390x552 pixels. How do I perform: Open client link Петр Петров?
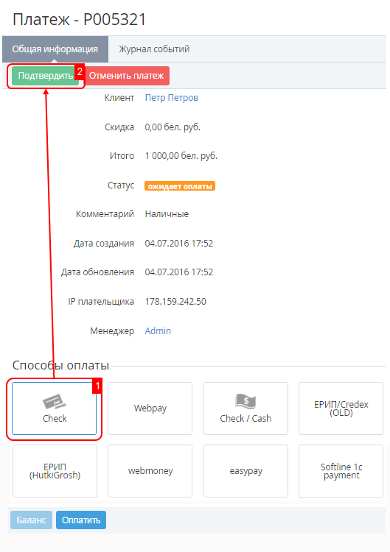[x=172, y=97]
